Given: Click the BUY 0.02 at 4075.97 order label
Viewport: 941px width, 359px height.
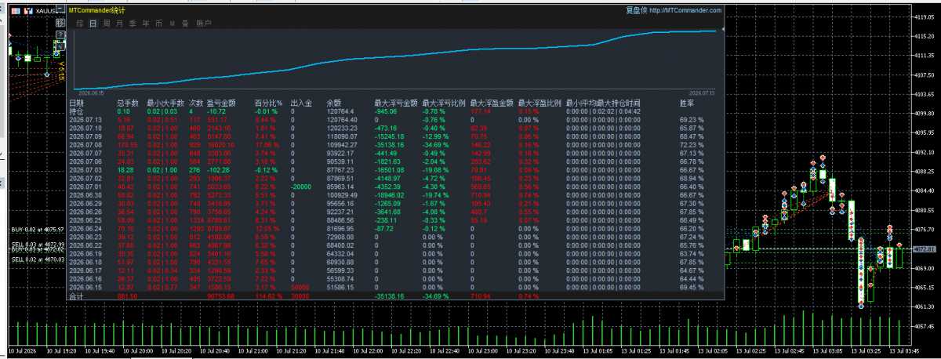Looking at the screenshot, I should [x=37, y=230].
